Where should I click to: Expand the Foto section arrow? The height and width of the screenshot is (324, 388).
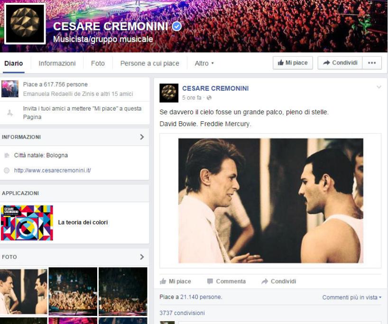(x=142, y=257)
